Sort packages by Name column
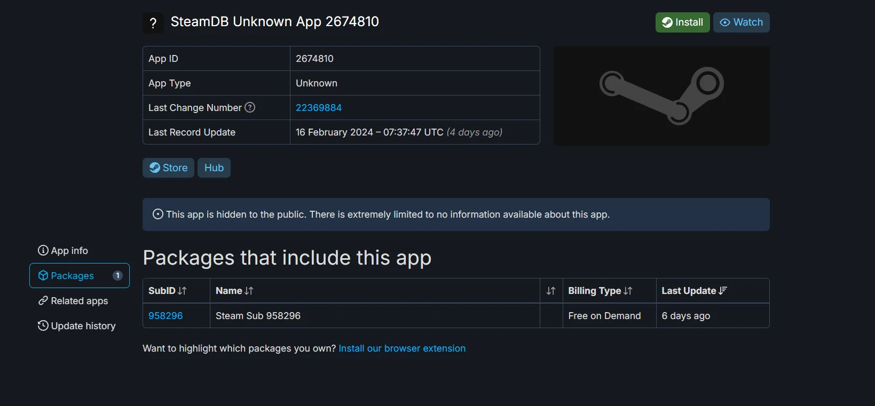 click(234, 291)
